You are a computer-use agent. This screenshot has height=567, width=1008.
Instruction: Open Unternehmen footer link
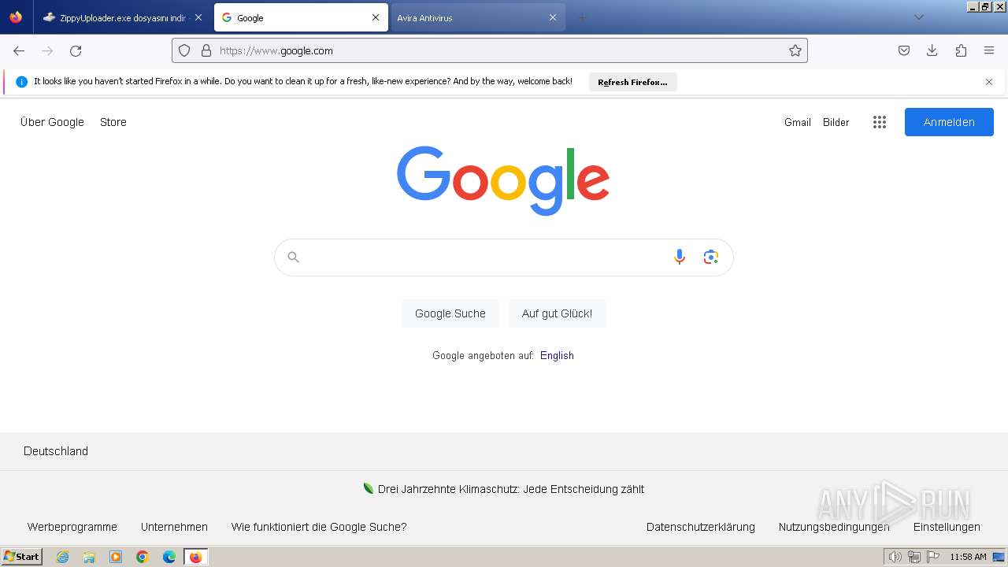click(x=174, y=527)
